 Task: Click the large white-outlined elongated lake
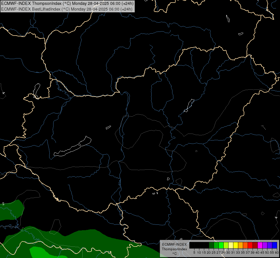tap(72, 147)
